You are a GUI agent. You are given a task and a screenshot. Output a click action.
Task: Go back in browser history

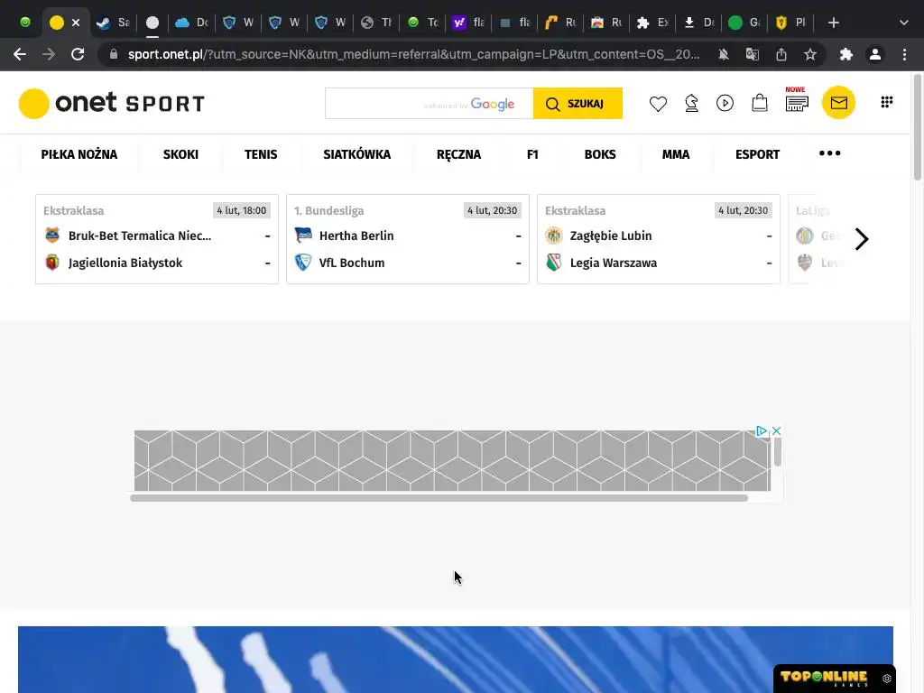pyautogui.click(x=20, y=54)
